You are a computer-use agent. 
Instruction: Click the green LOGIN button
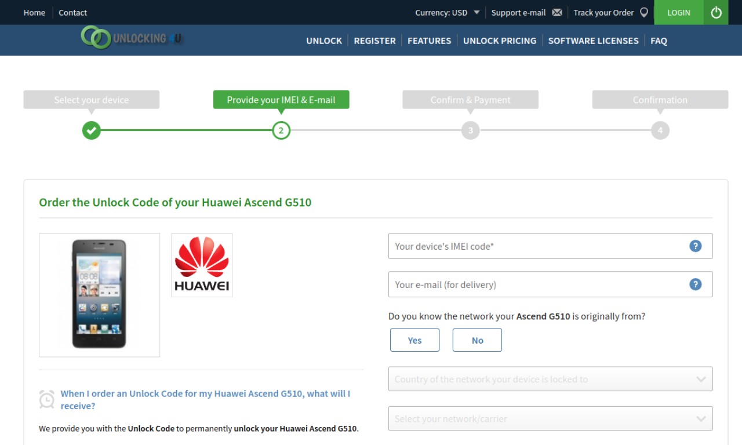(679, 12)
